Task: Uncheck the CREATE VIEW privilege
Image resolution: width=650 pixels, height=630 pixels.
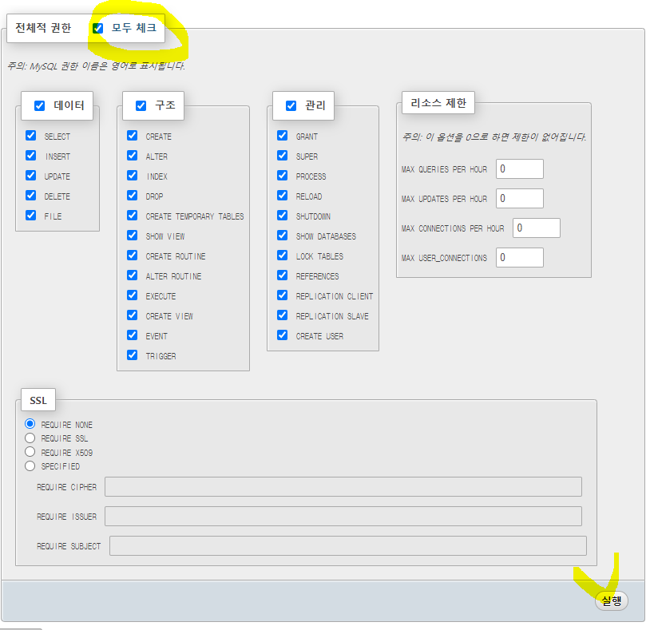Action: coord(133,315)
